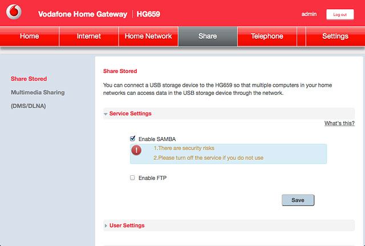Click the admin username label
This screenshot has height=246, width=365.
click(309, 14)
